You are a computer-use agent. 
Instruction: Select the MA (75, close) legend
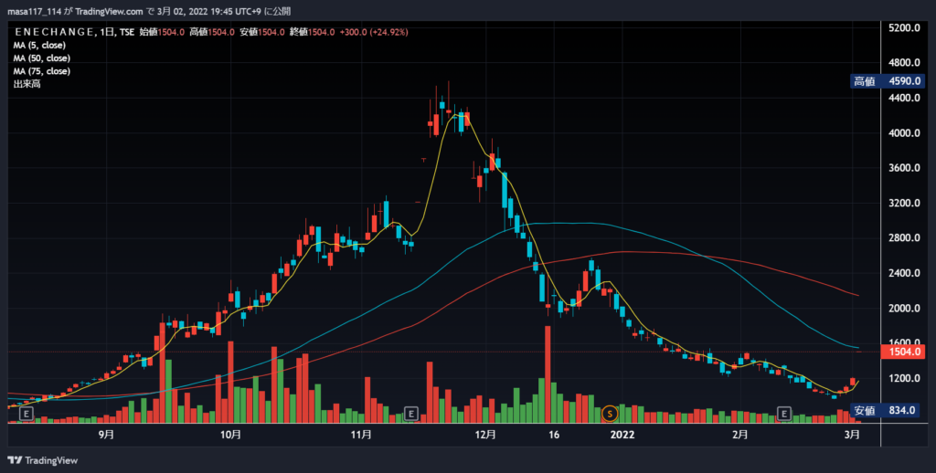tap(42, 71)
